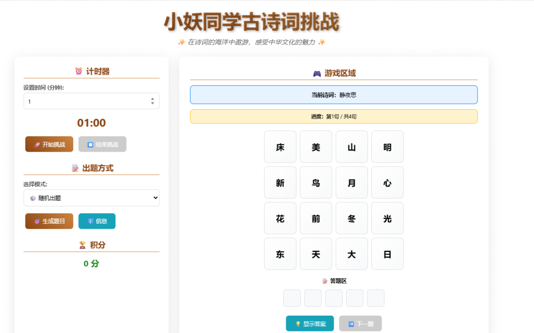Select the character tile 心
Image resolution: width=534 pixels, height=333 pixels.
(x=388, y=183)
